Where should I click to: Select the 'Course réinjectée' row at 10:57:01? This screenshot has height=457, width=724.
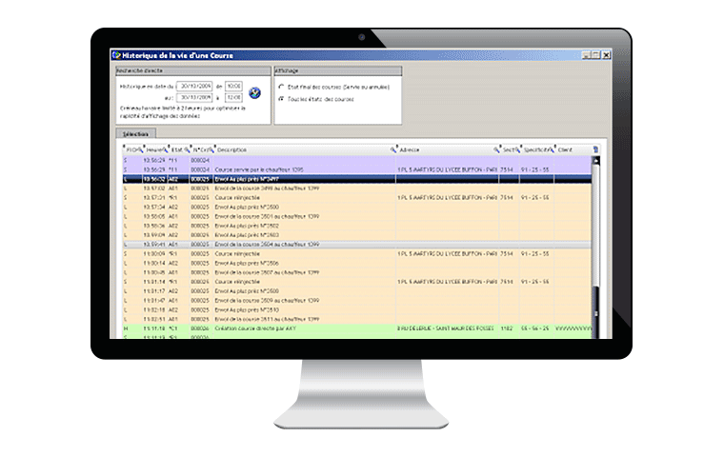(x=357, y=198)
